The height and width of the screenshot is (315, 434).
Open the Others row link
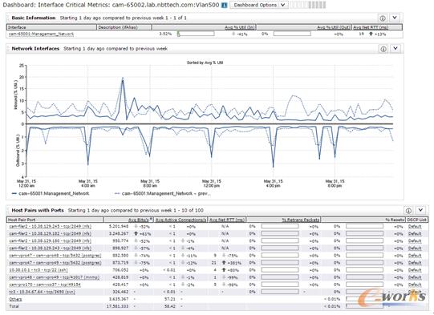tap(15, 299)
